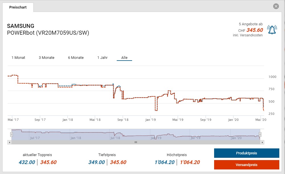Toggle the Produktpreis series button
The image size is (285, 174).
[x=246, y=153]
